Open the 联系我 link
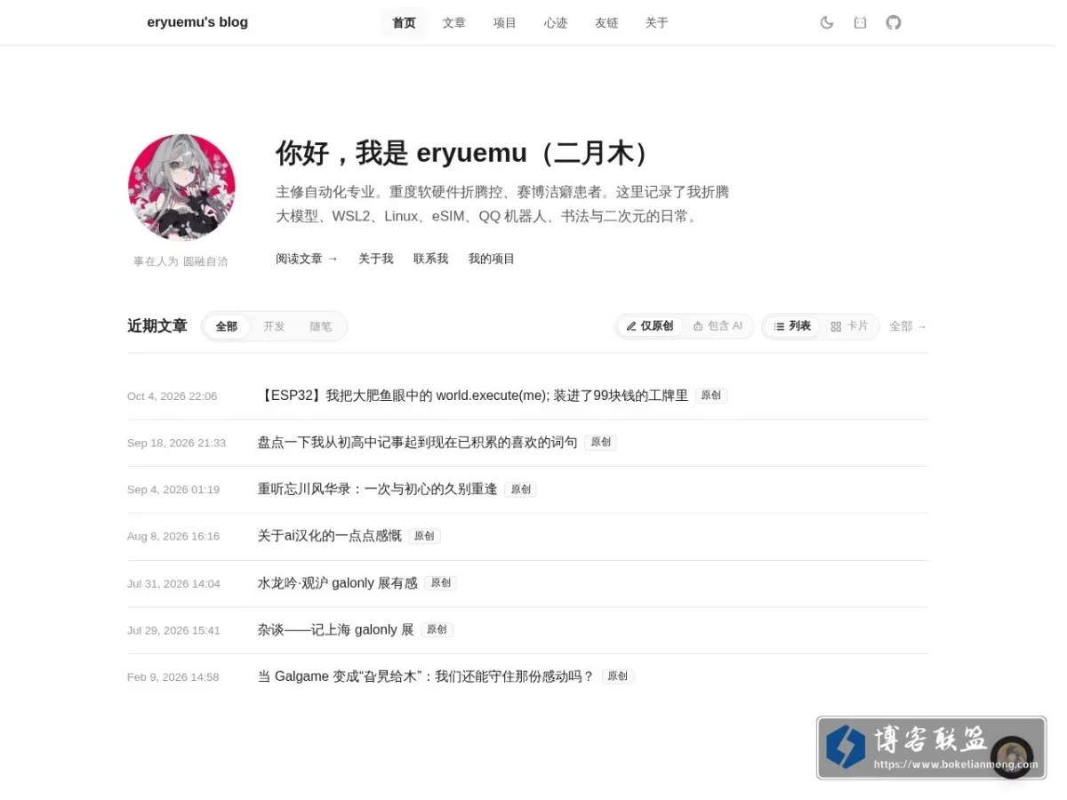 point(431,259)
